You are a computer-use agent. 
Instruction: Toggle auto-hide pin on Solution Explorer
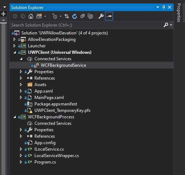point(164,7)
